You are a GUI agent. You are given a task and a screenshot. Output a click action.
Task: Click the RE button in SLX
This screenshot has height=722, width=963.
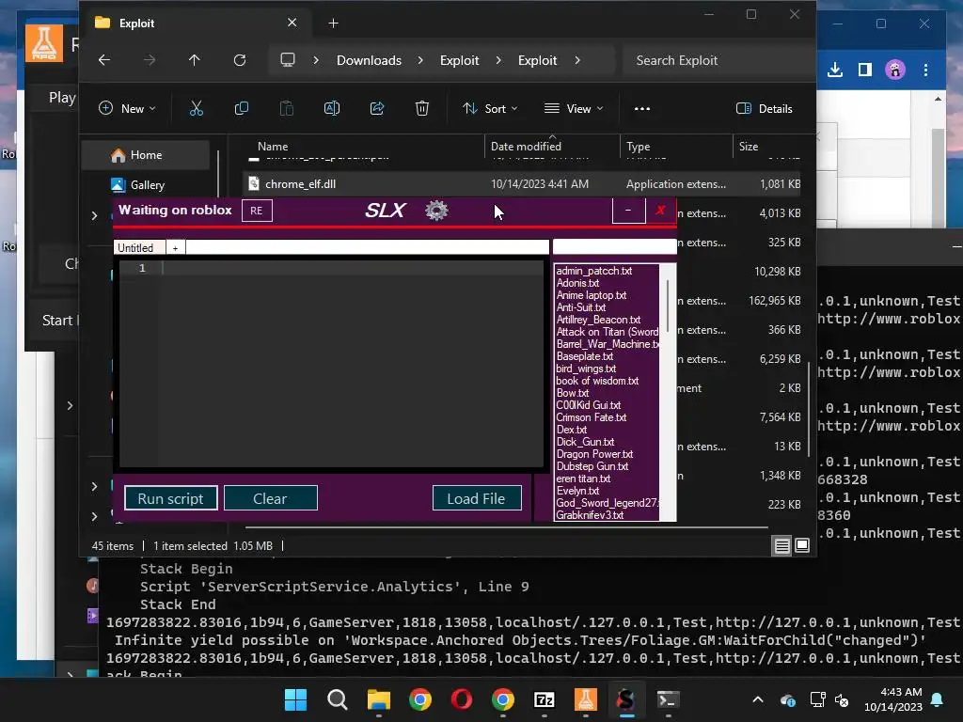point(257,211)
